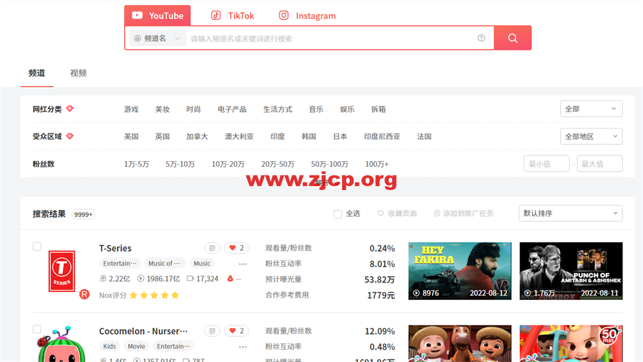This screenshot has width=643, height=362.
Task: Open the Punch of Amitabh & Abhishek thumbnail
Action: pos(571,271)
